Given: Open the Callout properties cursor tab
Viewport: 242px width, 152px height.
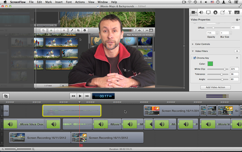Looking at the screenshot, I should tap(215, 13).
